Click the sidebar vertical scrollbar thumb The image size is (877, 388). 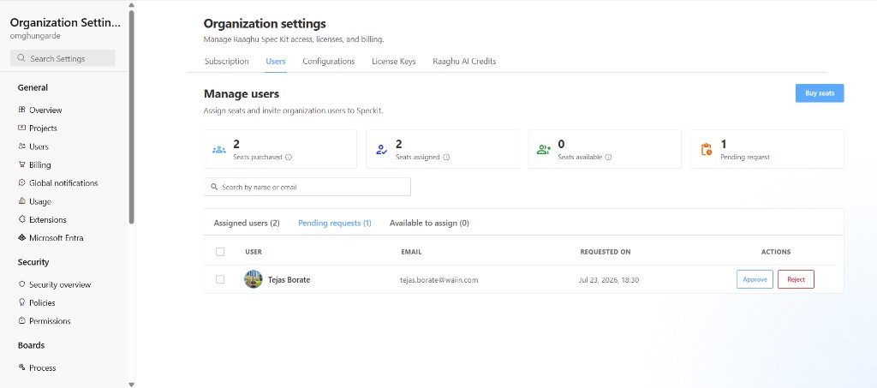tap(131, 116)
